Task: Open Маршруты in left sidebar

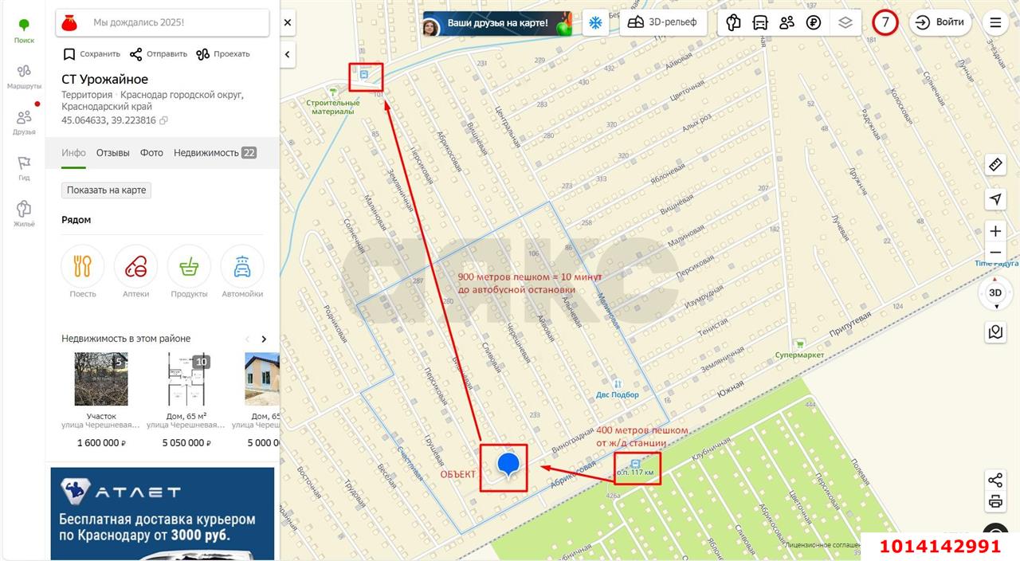Action: 24,76
